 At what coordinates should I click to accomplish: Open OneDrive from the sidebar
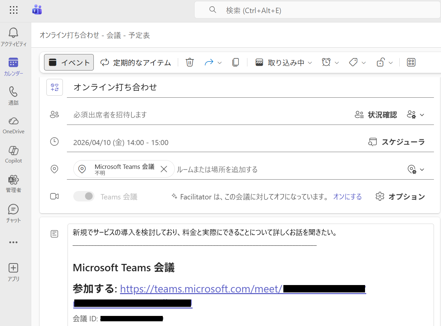click(x=13, y=125)
